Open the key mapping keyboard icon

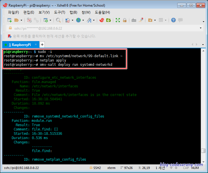(134, 20)
